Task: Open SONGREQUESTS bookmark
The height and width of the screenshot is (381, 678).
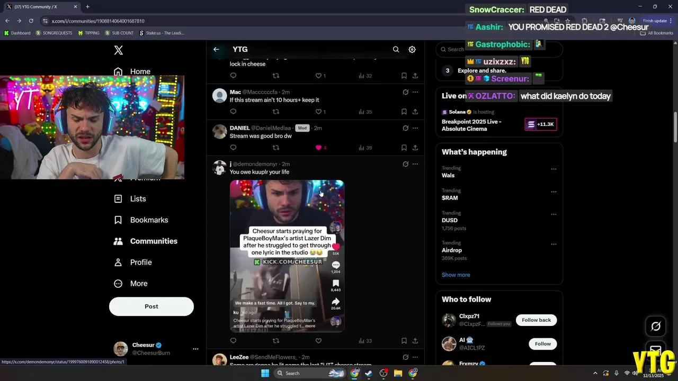Action: [54, 33]
